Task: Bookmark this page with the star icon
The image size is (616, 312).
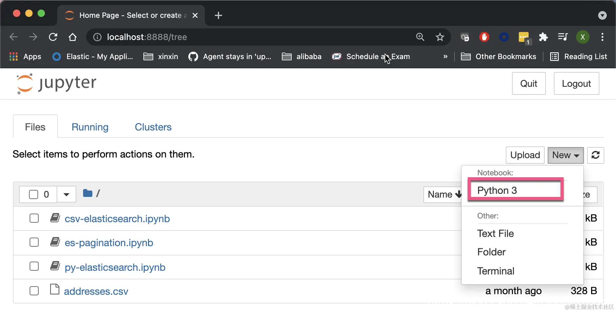Action: point(440,37)
